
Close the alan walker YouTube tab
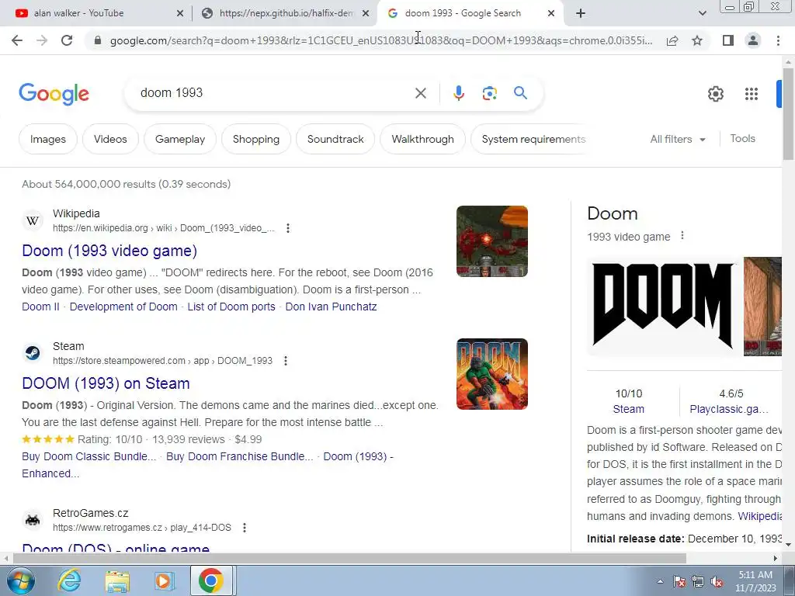[x=180, y=14]
